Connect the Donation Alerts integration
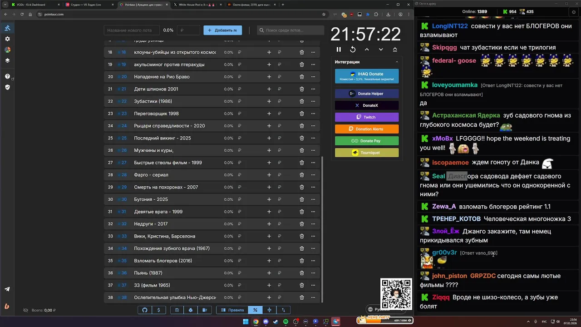The width and height of the screenshot is (581, 327). click(367, 129)
